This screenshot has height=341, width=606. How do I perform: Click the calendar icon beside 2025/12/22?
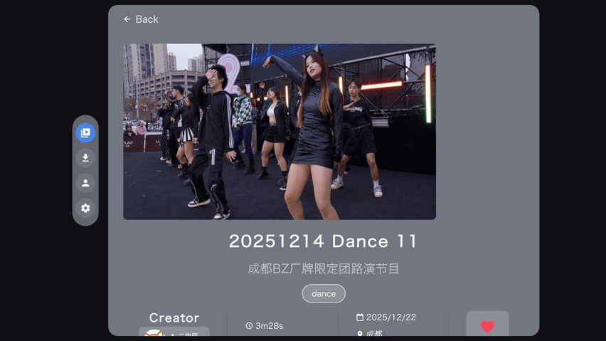pyautogui.click(x=360, y=318)
